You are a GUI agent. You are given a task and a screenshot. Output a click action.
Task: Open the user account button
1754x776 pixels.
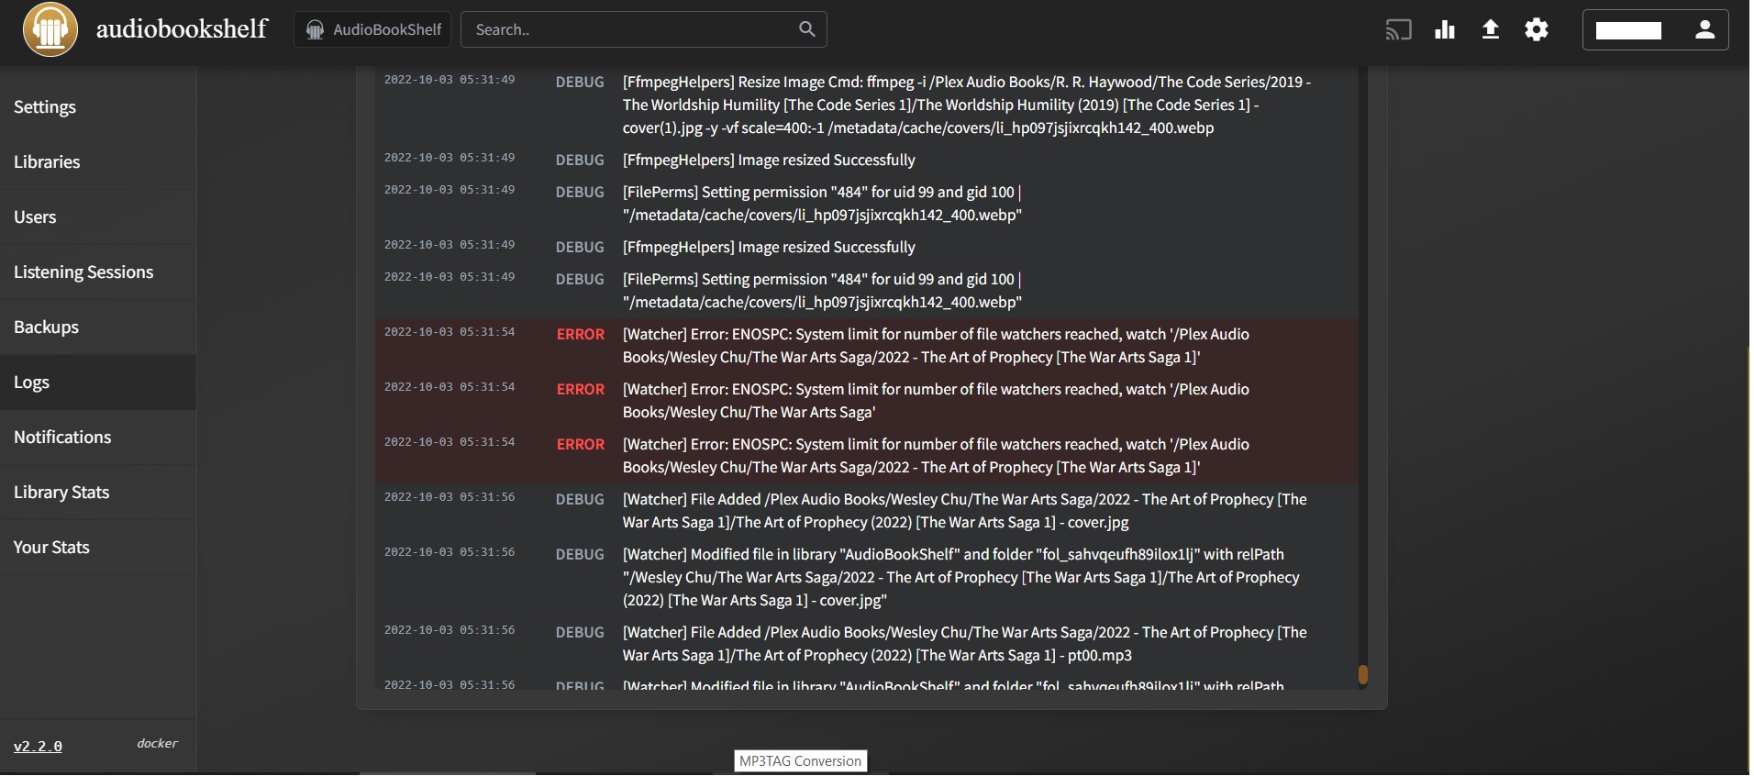tap(1655, 29)
